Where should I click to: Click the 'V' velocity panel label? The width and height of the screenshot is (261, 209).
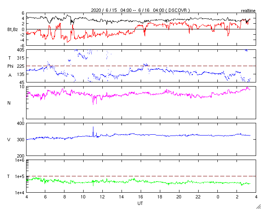pyautogui.click(x=9, y=140)
